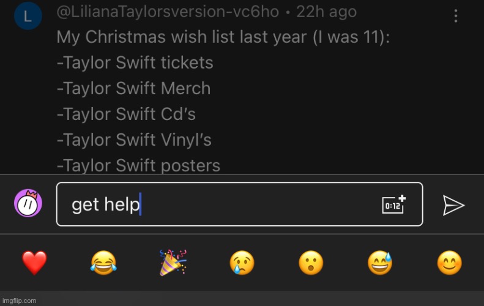Add the party popper emoji
Image resolution: width=484 pixels, height=306 pixels.
173,263
